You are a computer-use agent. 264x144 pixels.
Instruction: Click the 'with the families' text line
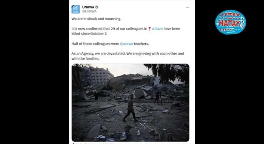click(x=85, y=59)
